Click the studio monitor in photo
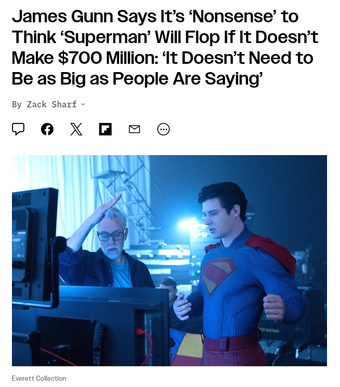 [35, 247]
